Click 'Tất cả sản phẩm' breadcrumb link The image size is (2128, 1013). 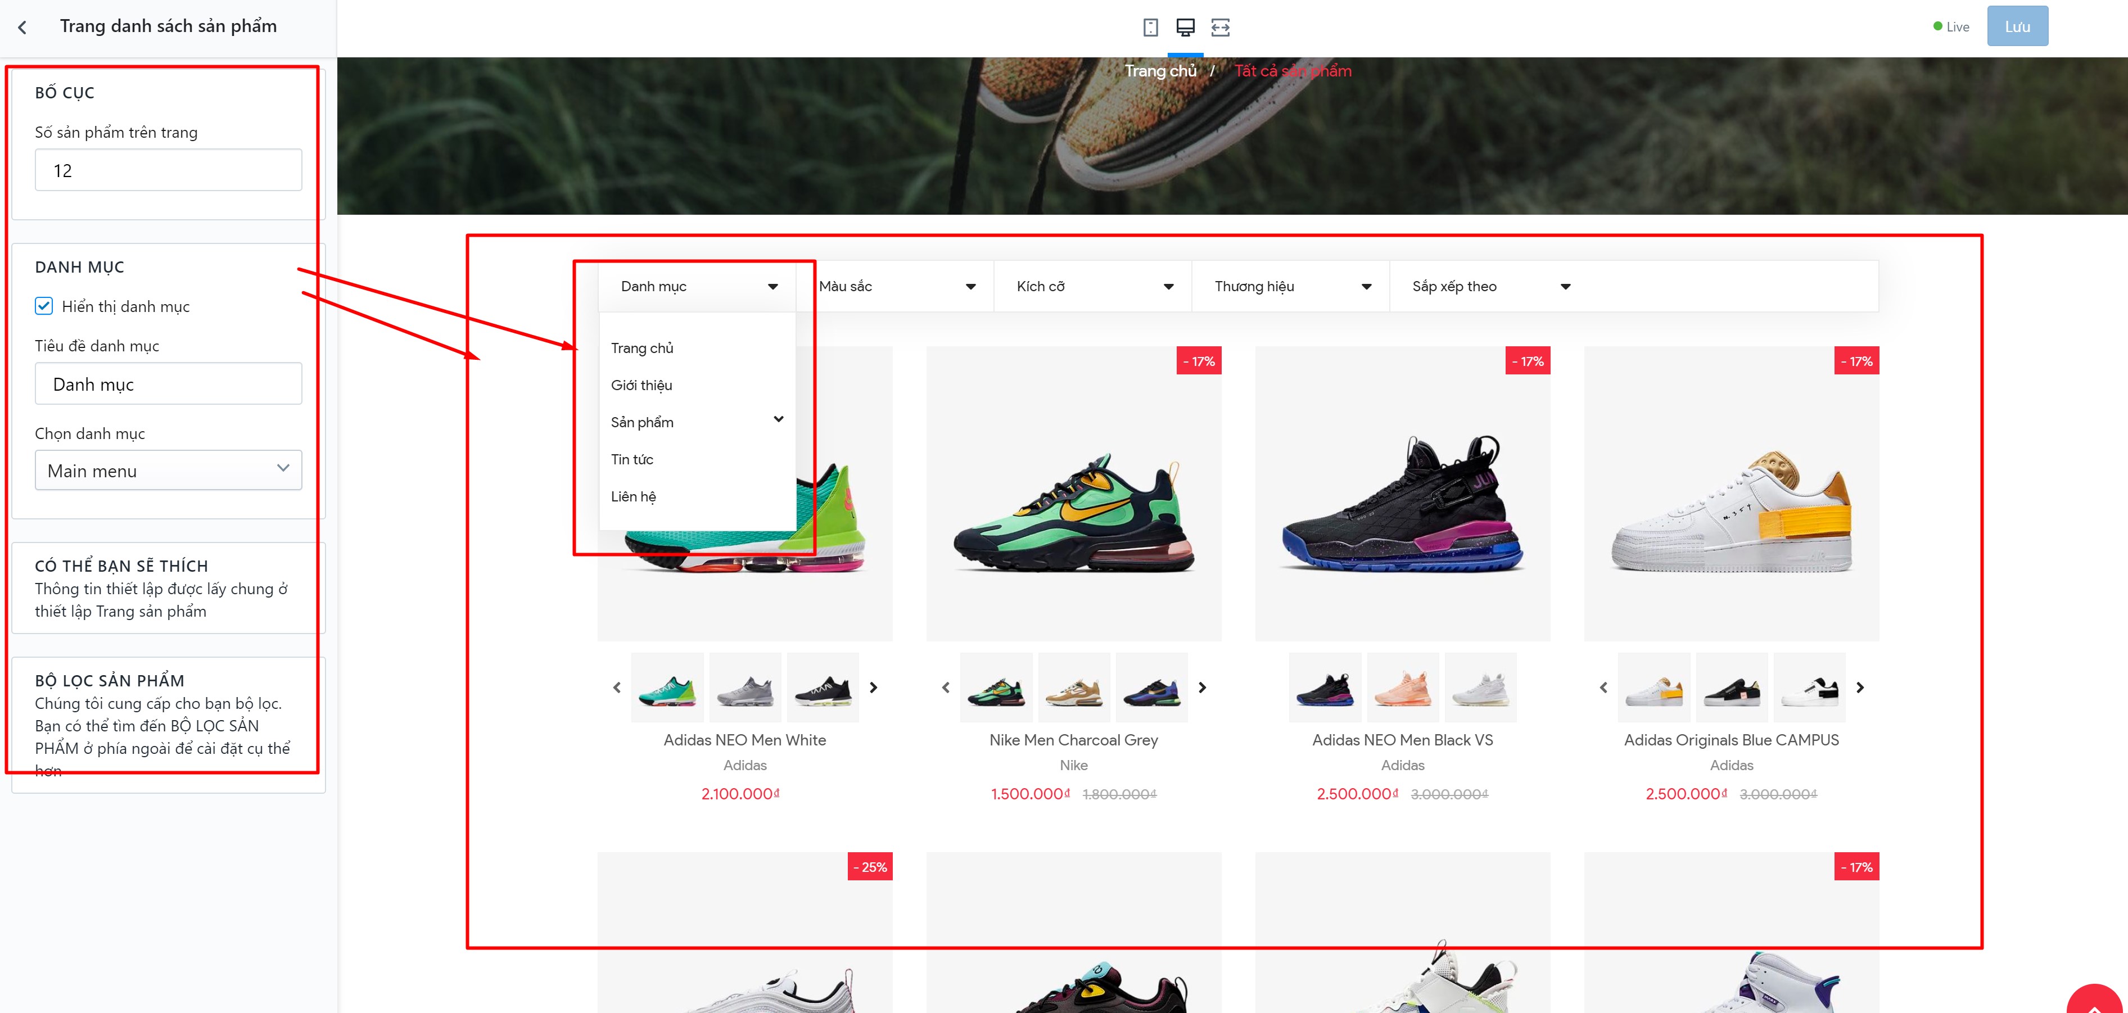pyautogui.click(x=1292, y=71)
